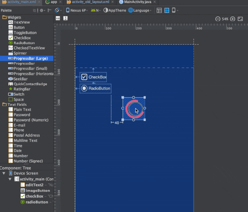Collapse Device Screen in component tree
This screenshot has height=212, width=248.
point(4,173)
